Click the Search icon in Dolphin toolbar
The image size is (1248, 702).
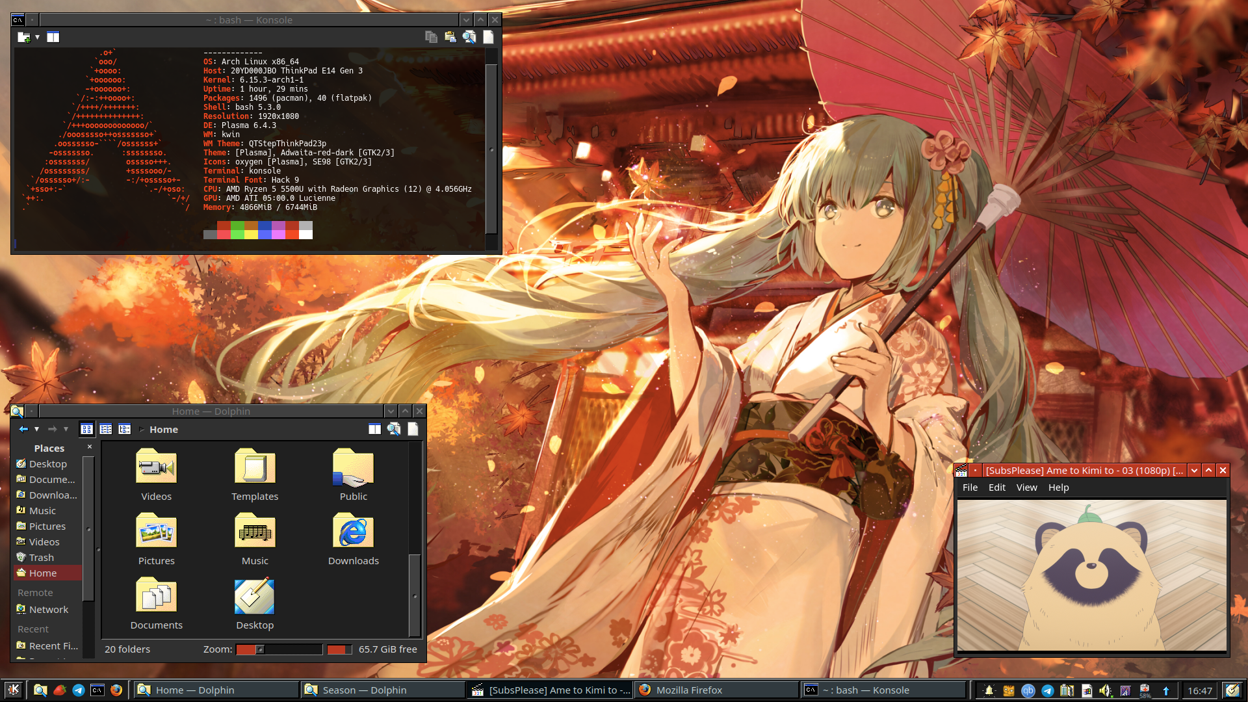click(393, 429)
